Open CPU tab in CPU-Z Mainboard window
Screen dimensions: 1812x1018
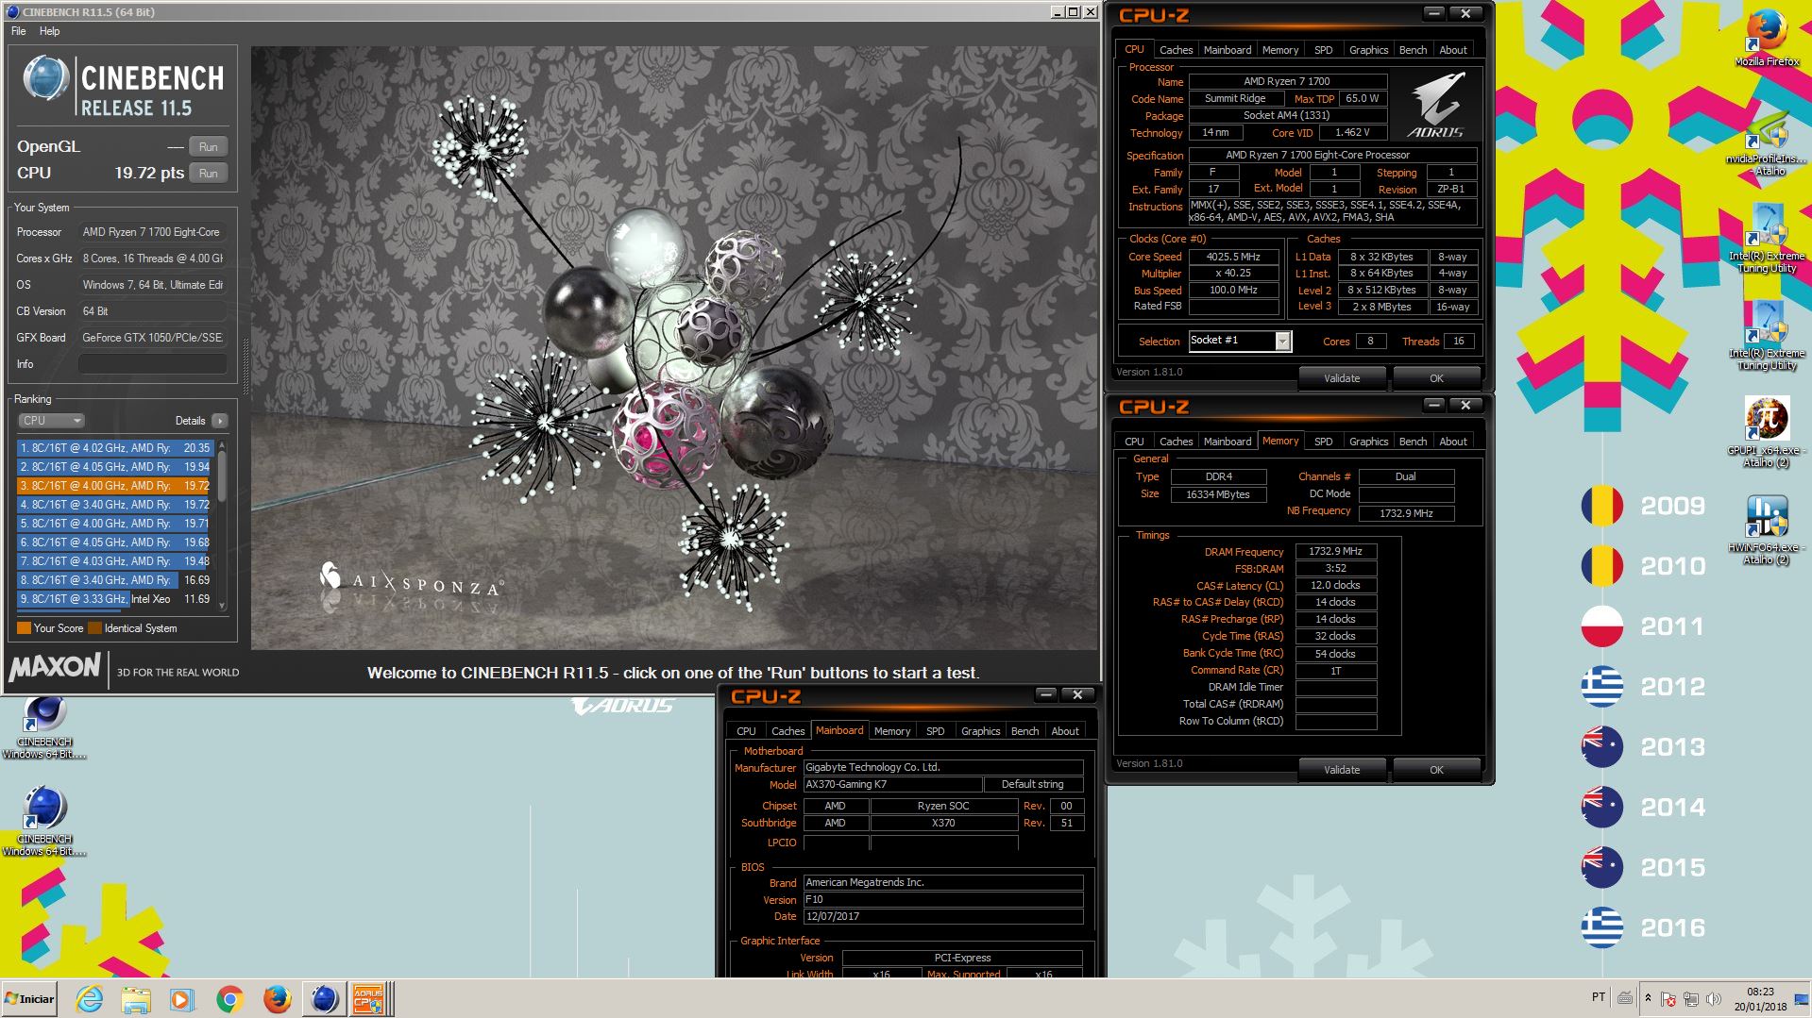[x=746, y=731]
